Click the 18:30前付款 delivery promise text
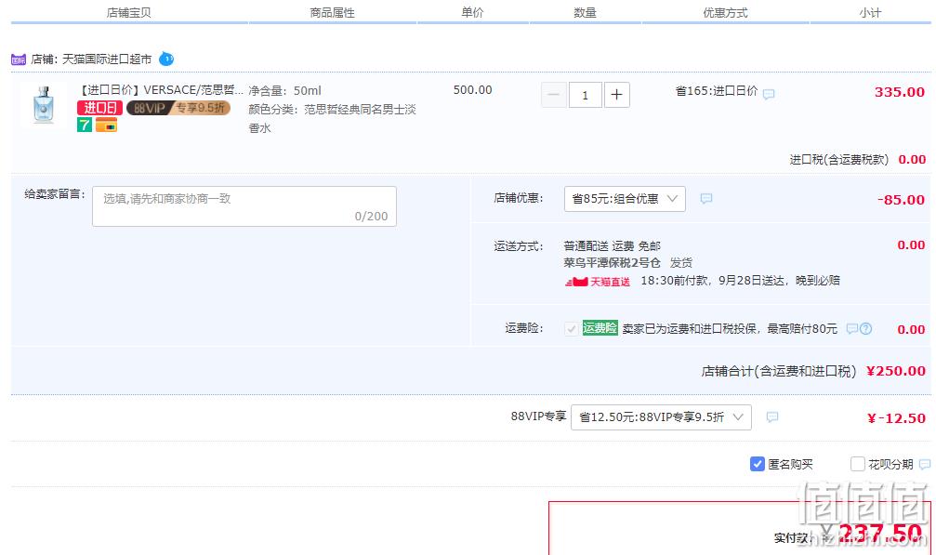The width and height of the screenshot is (936, 555). [740, 281]
